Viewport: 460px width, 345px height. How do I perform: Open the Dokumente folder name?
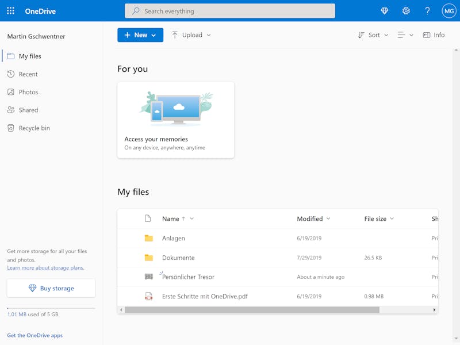click(x=178, y=258)
